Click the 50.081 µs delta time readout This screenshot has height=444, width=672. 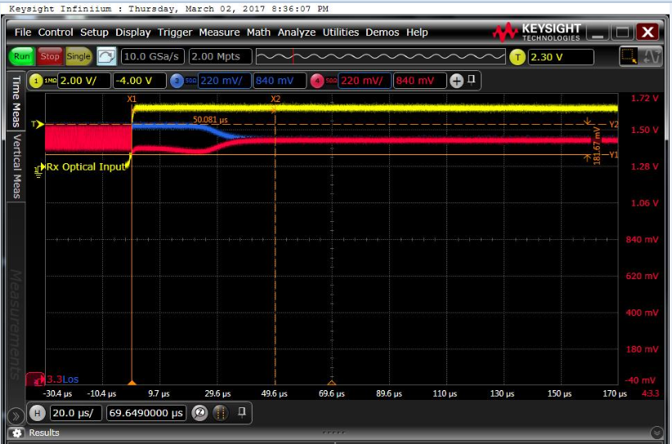coord(210,120)
